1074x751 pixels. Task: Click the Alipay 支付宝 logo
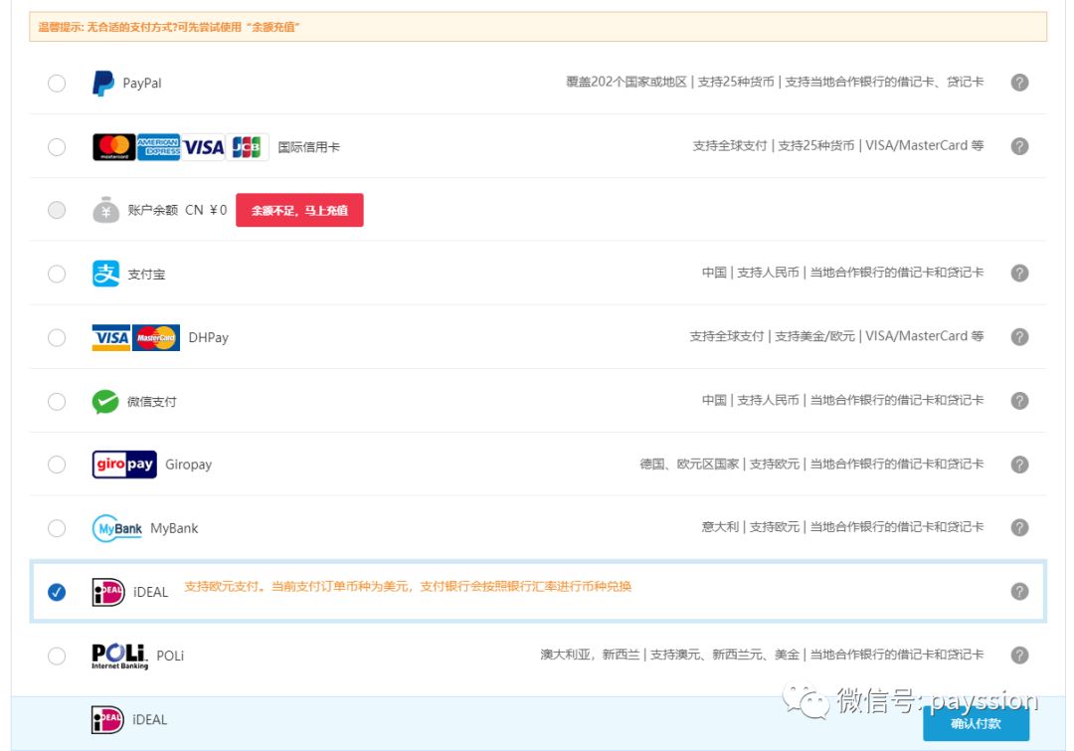coord(105,274)
